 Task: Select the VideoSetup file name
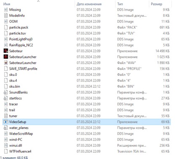pyautogui.click(x=18, y=122)
